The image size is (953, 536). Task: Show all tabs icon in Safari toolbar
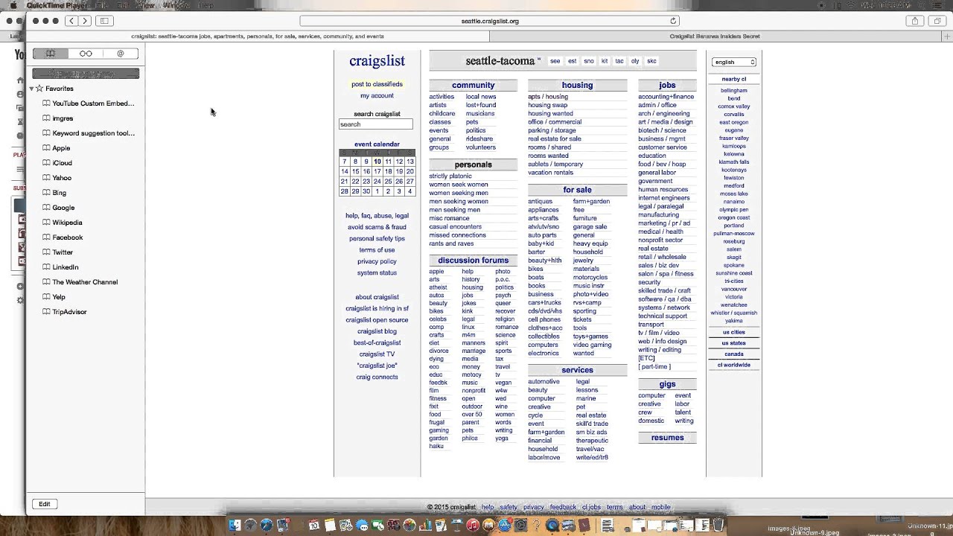click(937, 21)
